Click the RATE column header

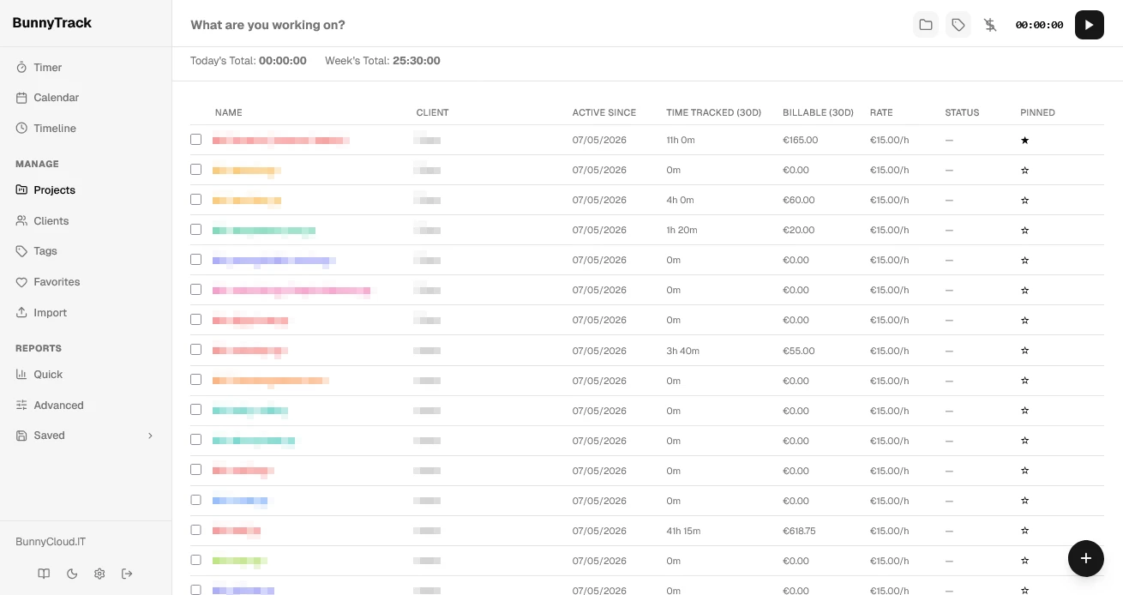click(x=881, y=112)
